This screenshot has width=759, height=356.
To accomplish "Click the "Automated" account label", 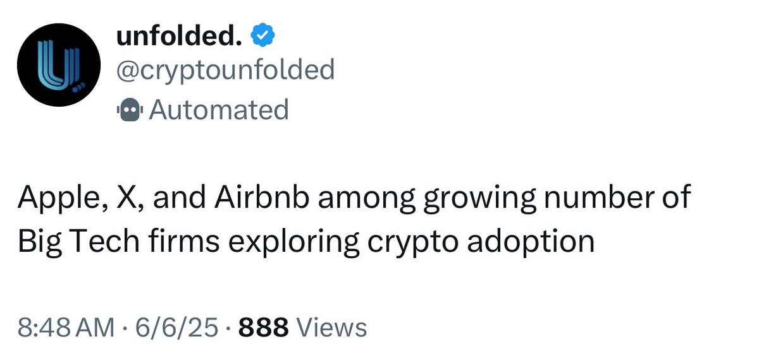I will 219,110.
